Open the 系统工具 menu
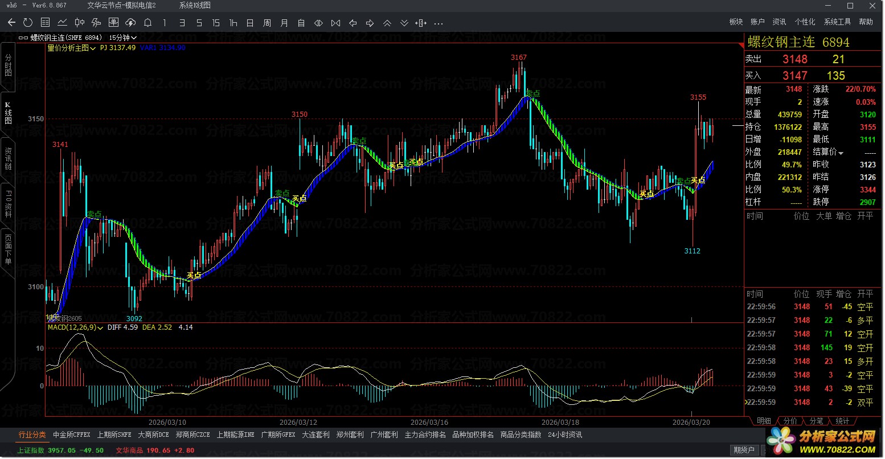Screen dimensions: 885x459 click(x=837, y=22)
